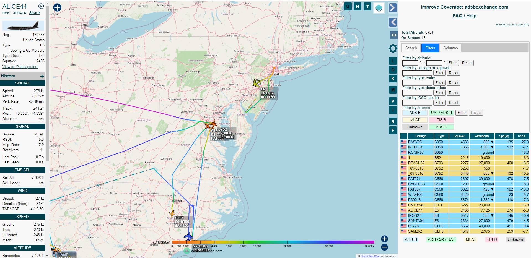Click the left chevron sidebar arrow

393,22
